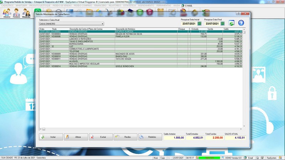Click the vertical scrollbar up arrow

pyautogui.click(x=244, y=29)
